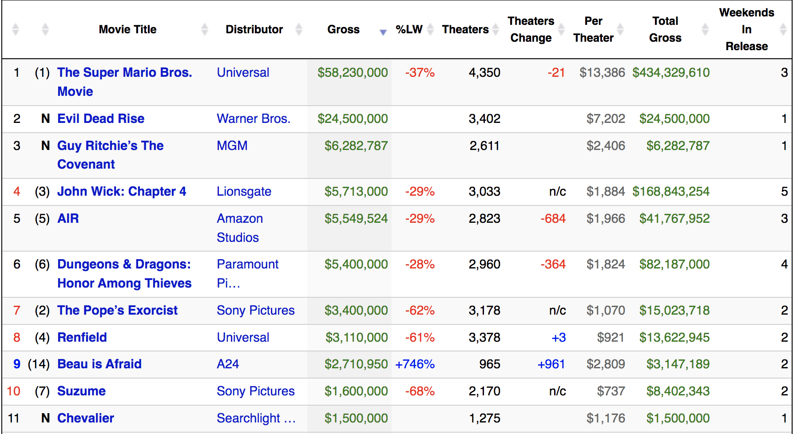Open the Suzume movie link
Screen dimensions: 793x434
(x=82, y=391)
